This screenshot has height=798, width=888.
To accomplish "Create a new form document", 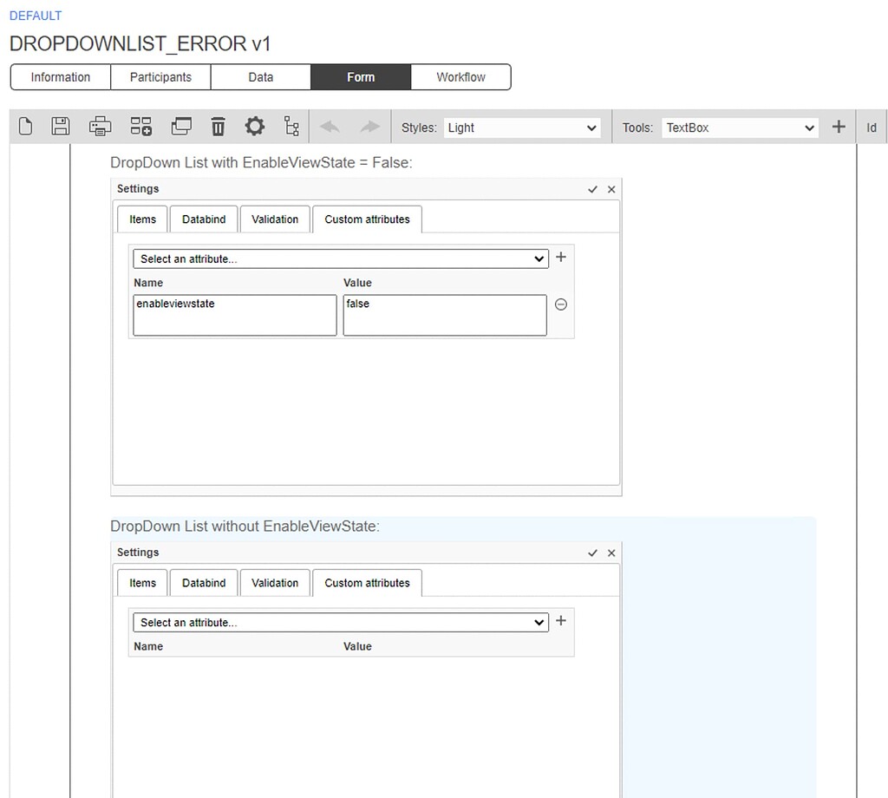I will [x=24, y=126].
